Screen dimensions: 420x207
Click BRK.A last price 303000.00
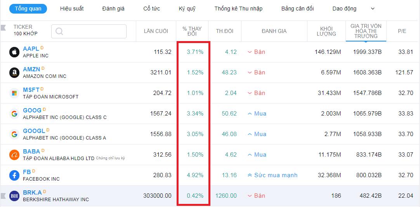click(157, 196)
